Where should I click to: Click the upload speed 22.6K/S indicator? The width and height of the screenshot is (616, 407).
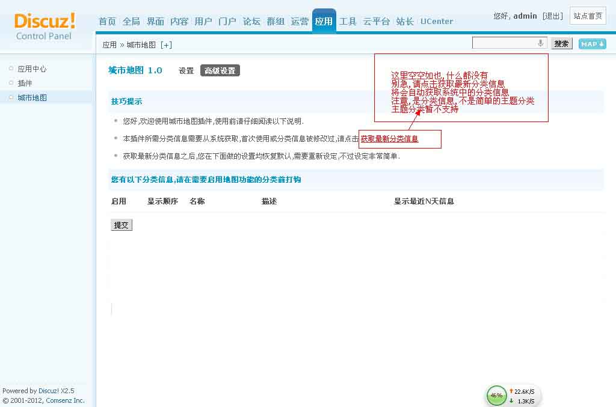(522, 391)
